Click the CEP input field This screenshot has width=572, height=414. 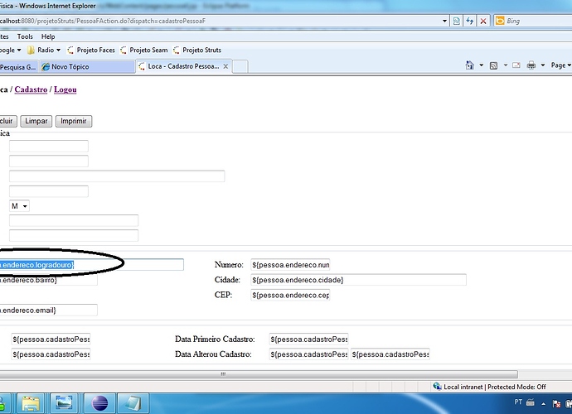point(290,295)
